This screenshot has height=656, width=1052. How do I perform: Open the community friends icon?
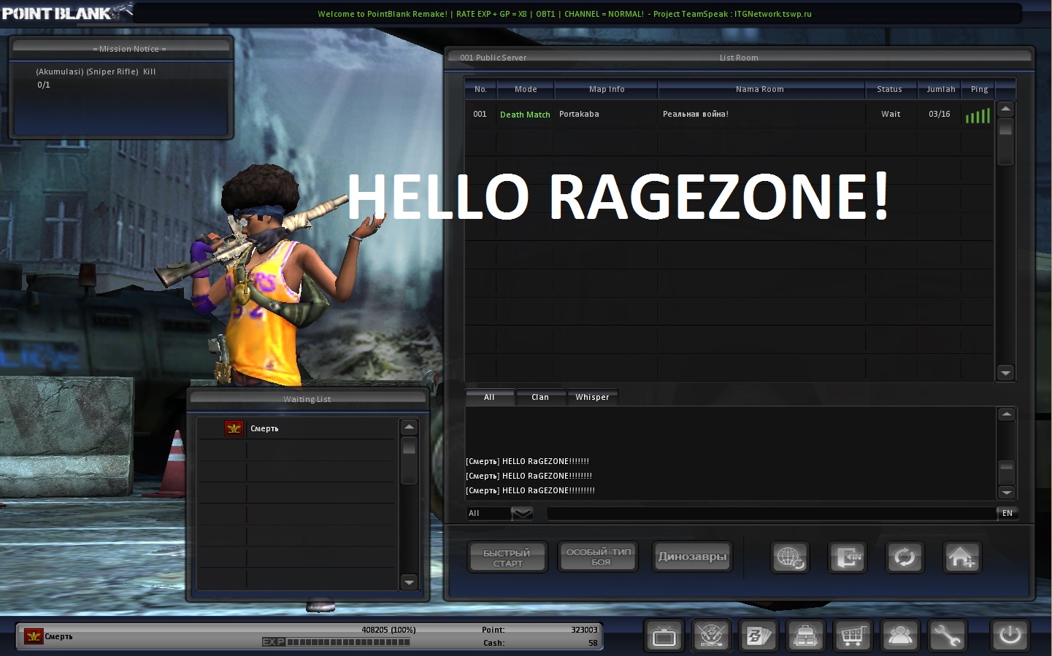tap(900, 636)
